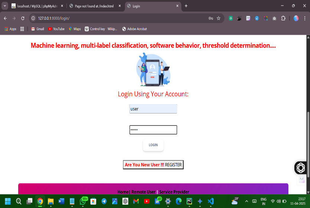Open Microsoft Store from the taskbar

[x=93, y=201]
